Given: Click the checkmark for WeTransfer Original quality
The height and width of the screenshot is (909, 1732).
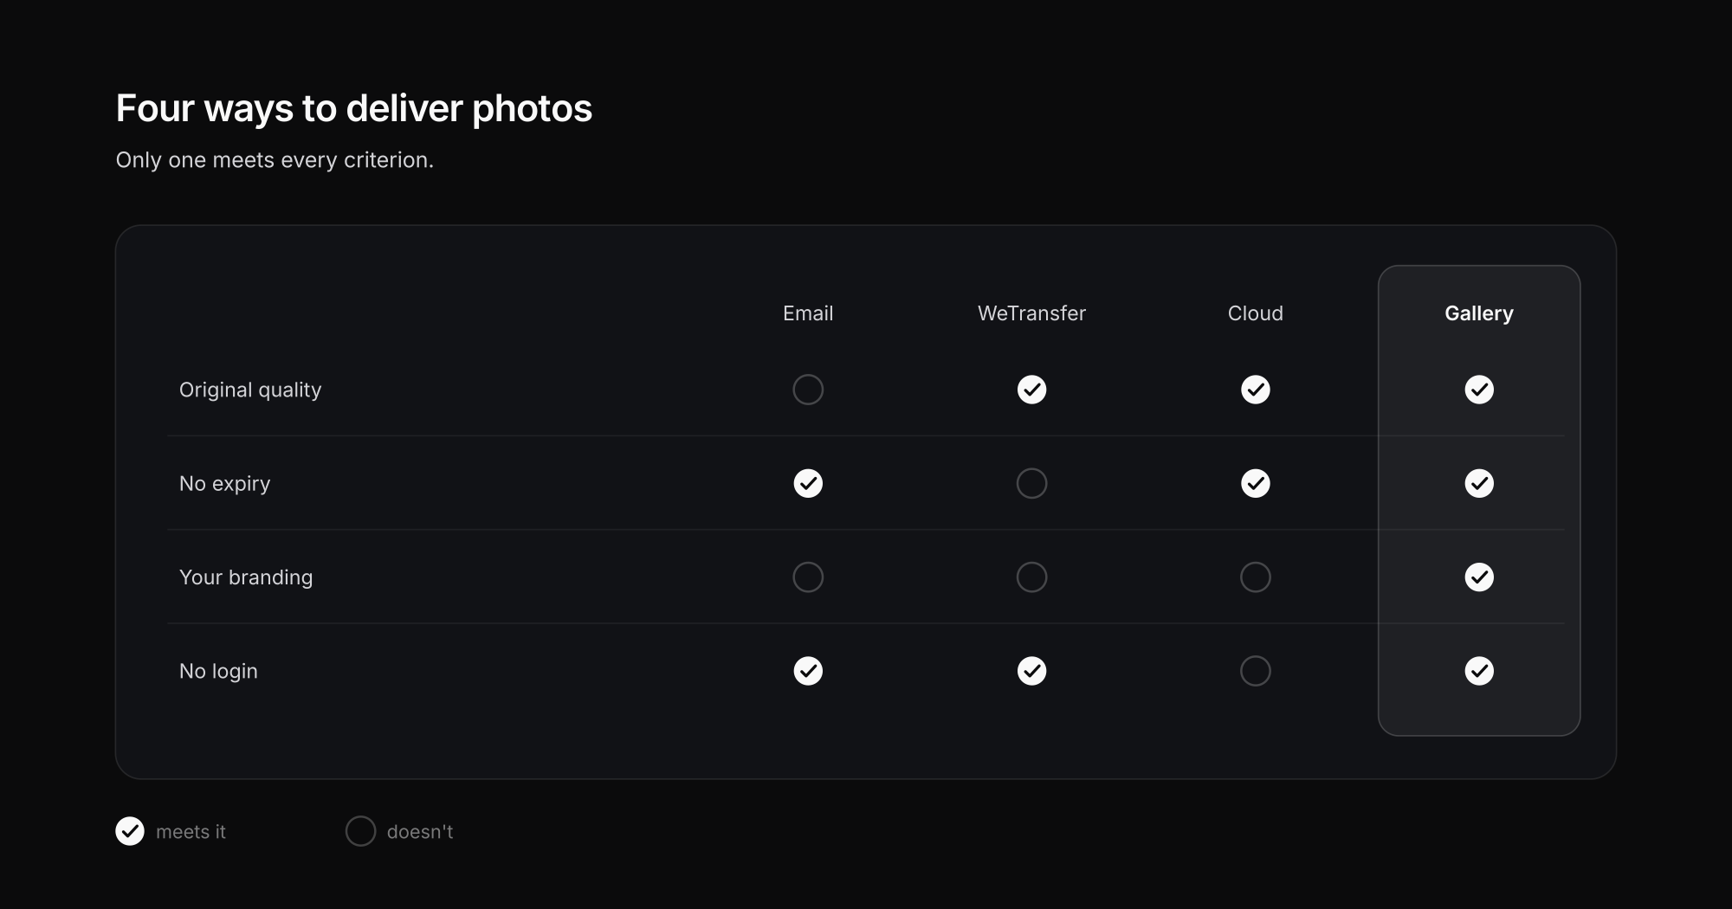Looking at the screenshot, I should [x=1031, y=390].
